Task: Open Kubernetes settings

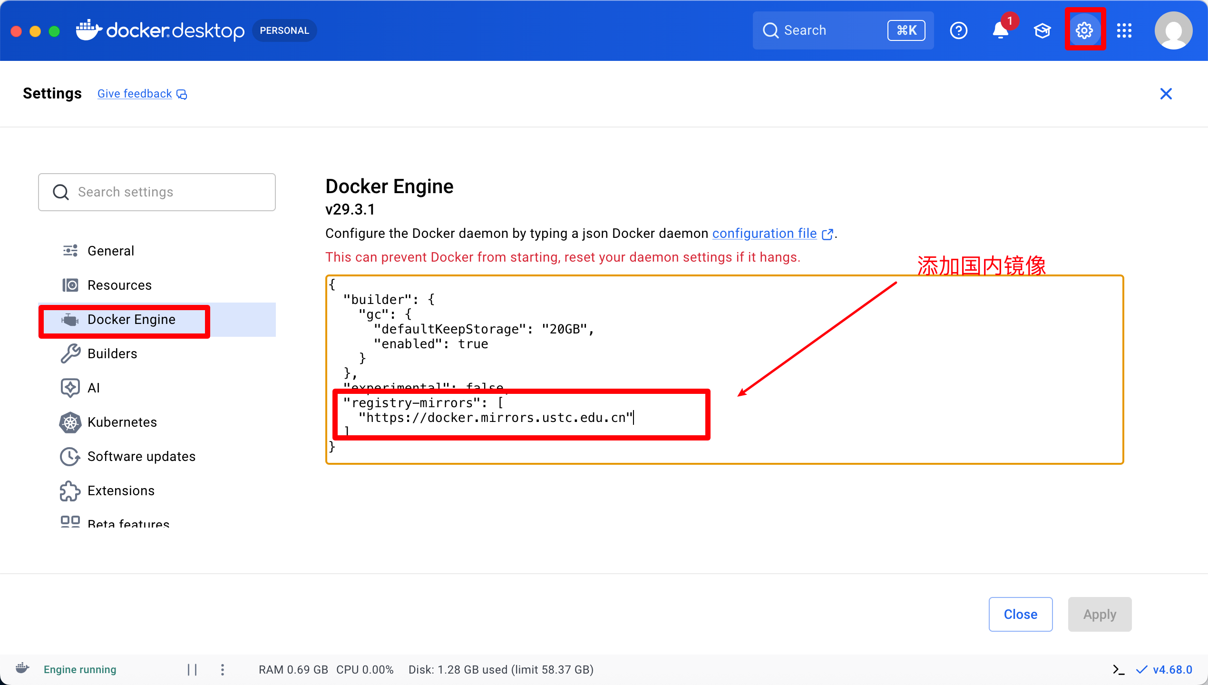Action: (x=122, y=422)
